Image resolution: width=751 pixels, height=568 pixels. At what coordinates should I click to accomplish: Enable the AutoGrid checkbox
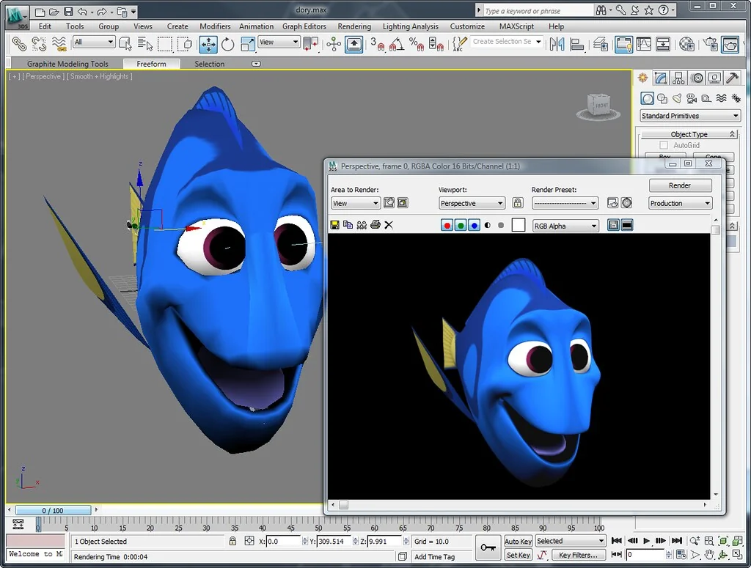(663, 145)
